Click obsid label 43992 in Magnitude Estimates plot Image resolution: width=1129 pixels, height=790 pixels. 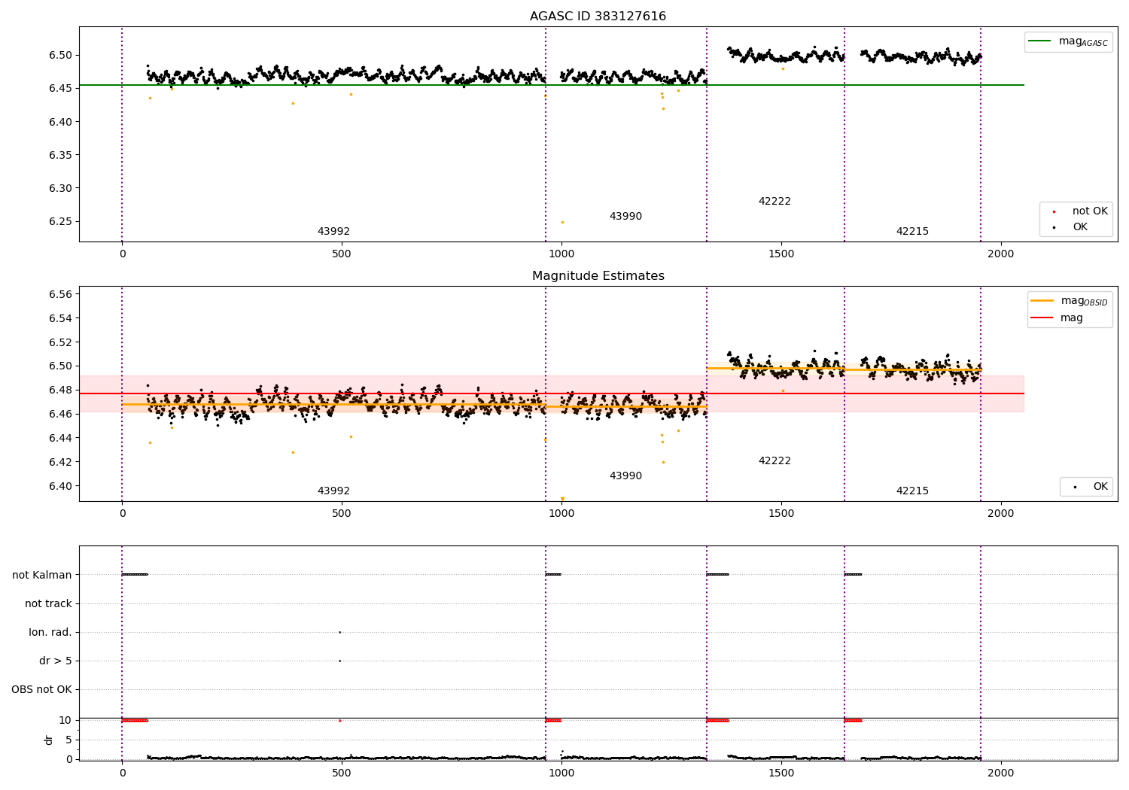tap(333, 491)
